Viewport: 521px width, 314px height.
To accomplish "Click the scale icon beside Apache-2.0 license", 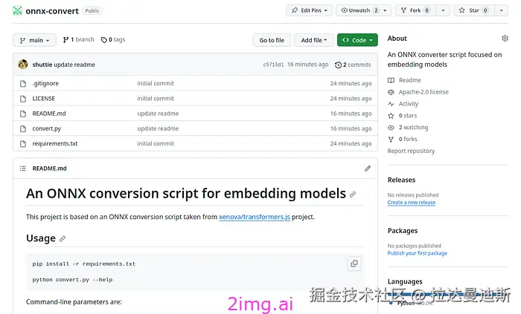I will point(391,92).
